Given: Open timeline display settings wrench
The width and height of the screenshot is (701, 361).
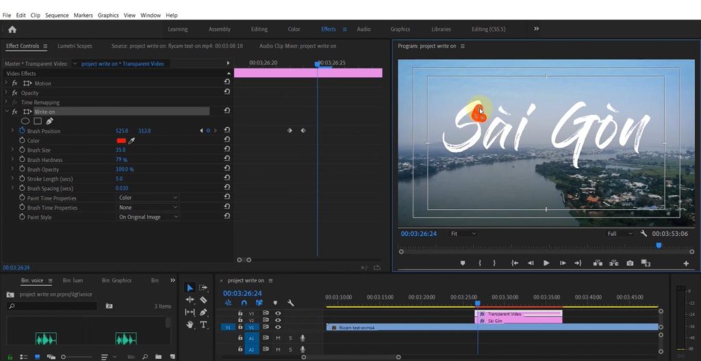Looking at the screenshot, I should click(290, 303).
